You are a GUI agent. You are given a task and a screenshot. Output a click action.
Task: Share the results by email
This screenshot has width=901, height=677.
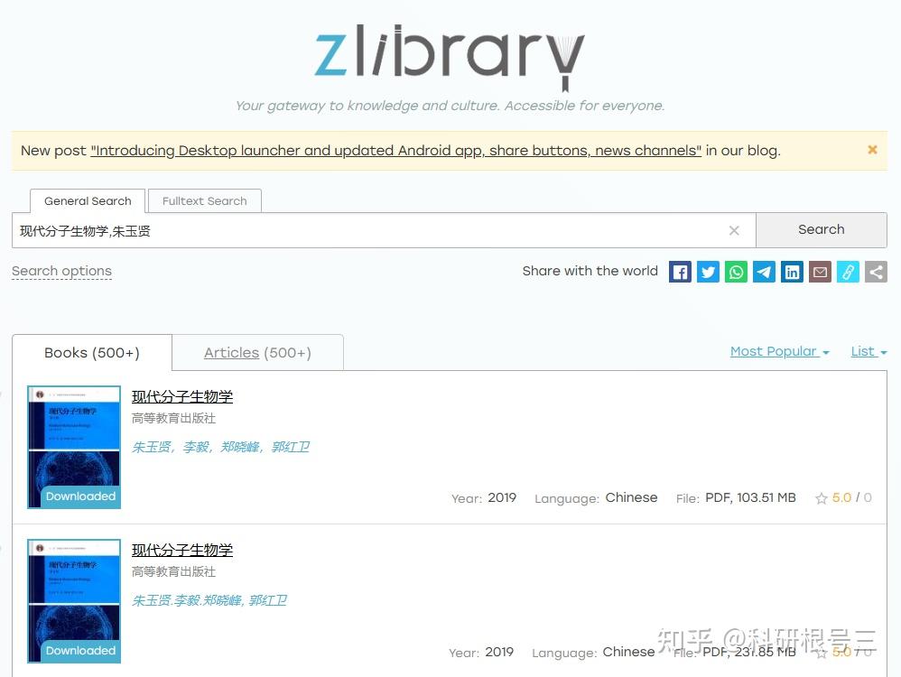(820, 272)
